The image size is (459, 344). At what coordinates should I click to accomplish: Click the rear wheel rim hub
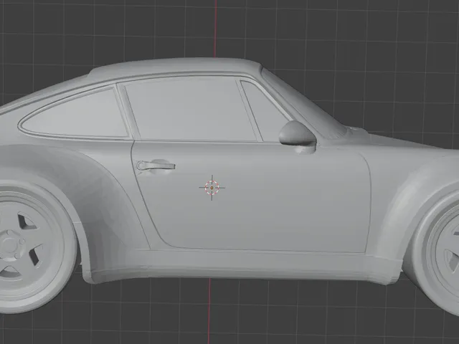click(10, 245)
